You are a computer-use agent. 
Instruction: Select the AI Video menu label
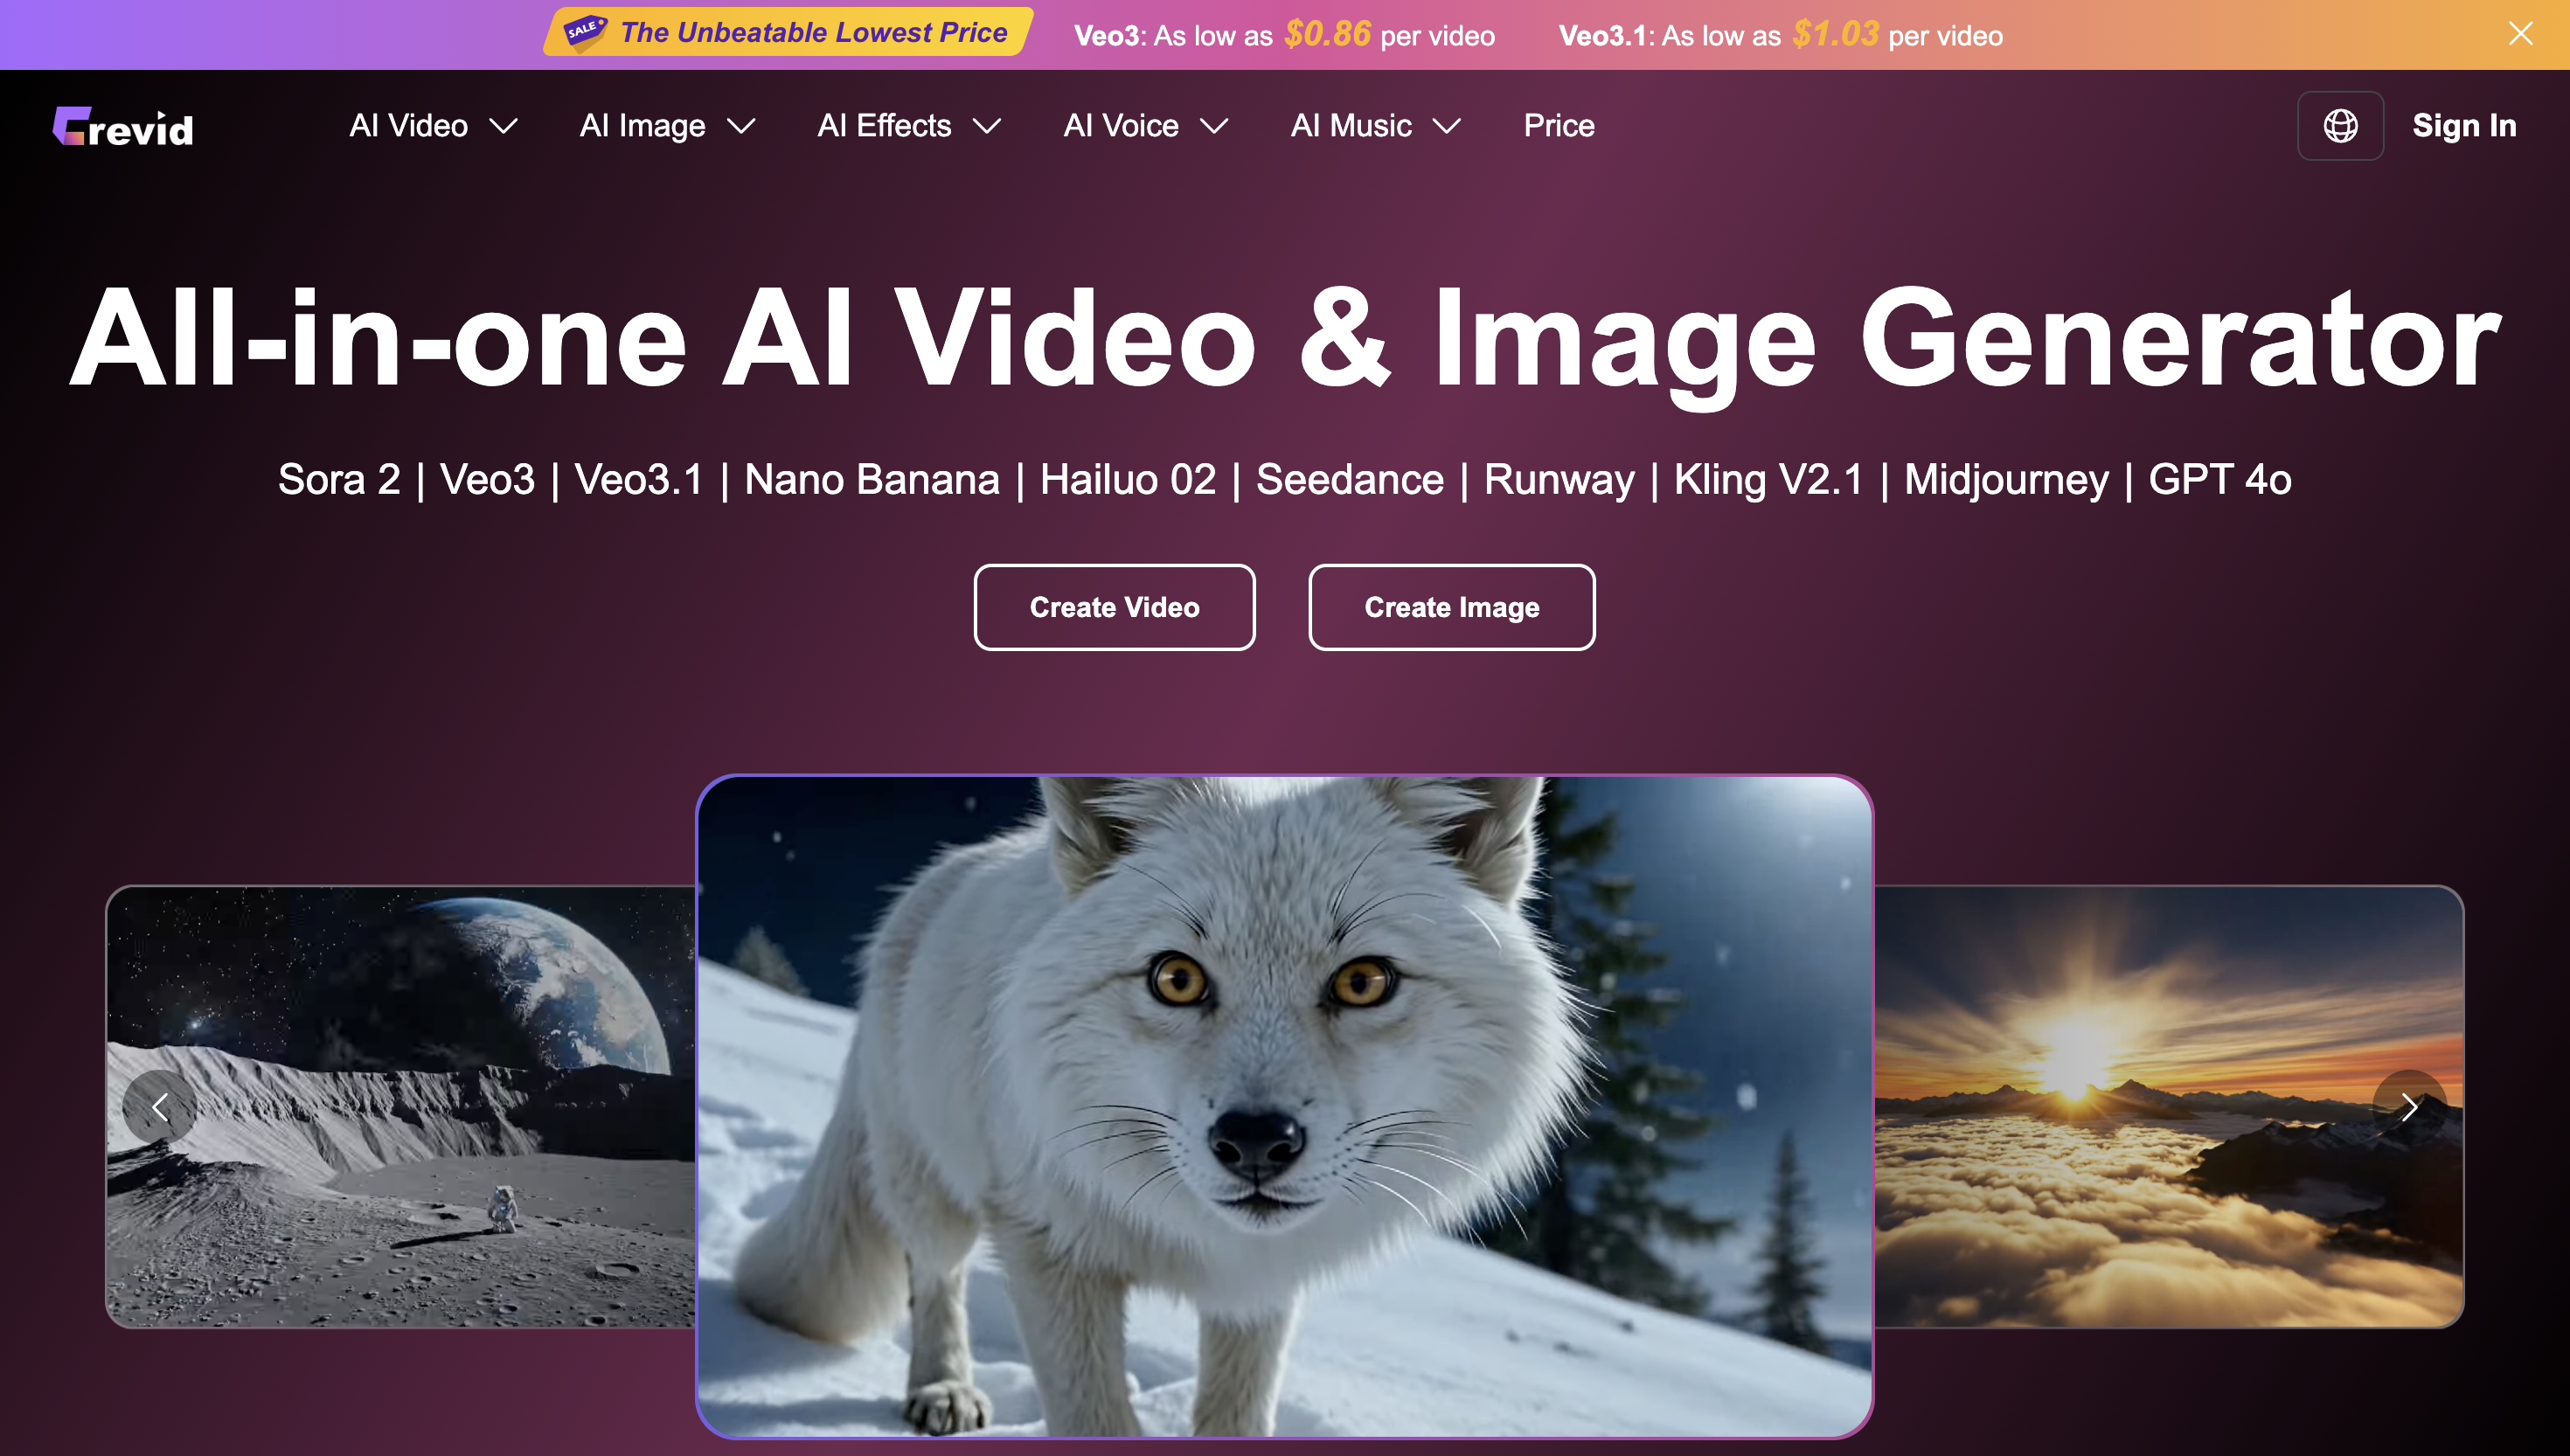click(408, 126)
